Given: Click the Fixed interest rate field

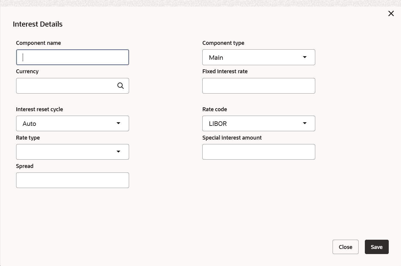Looking at the screenshot, I should [258, 86].
